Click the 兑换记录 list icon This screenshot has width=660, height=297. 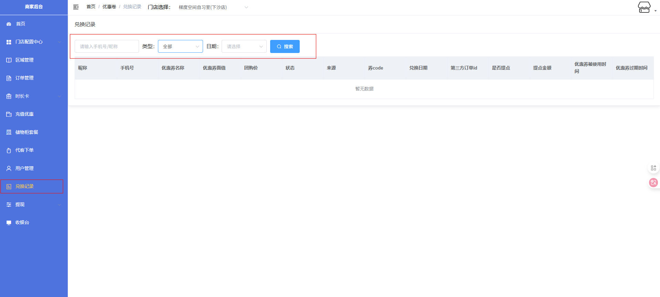pos(9,187)
